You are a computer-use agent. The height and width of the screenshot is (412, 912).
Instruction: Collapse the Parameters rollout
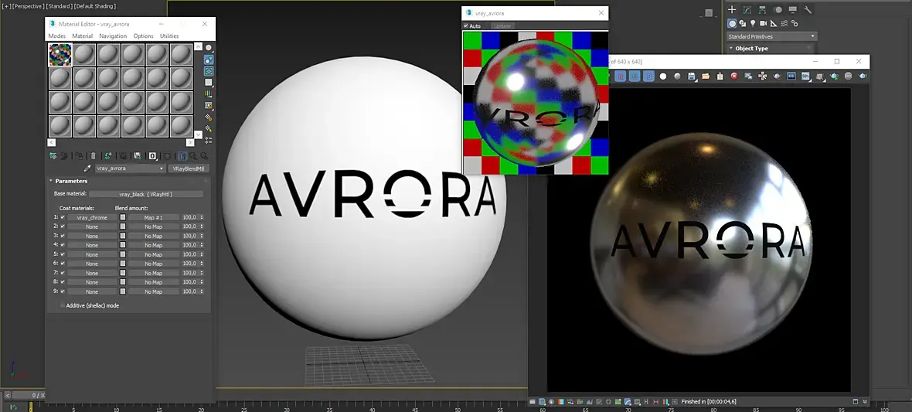pyautogui.click(x=50, y=181)
